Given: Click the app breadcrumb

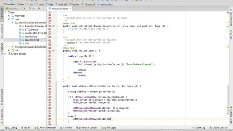Looking at the screenshot, I should click(x=21, y=4).
